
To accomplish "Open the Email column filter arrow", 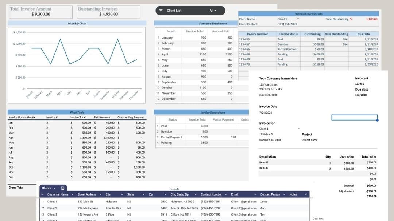I will coord(255,194).
